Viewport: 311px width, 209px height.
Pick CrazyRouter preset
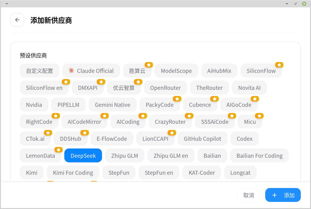pos(170,122)
